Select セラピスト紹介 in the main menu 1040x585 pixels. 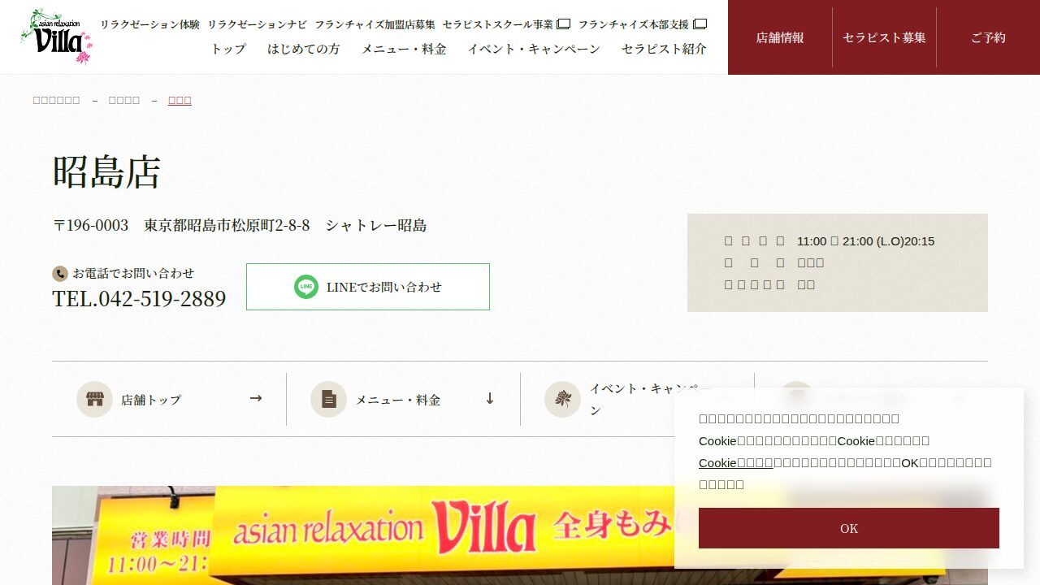pyautogui.click(x=664, y=49)
